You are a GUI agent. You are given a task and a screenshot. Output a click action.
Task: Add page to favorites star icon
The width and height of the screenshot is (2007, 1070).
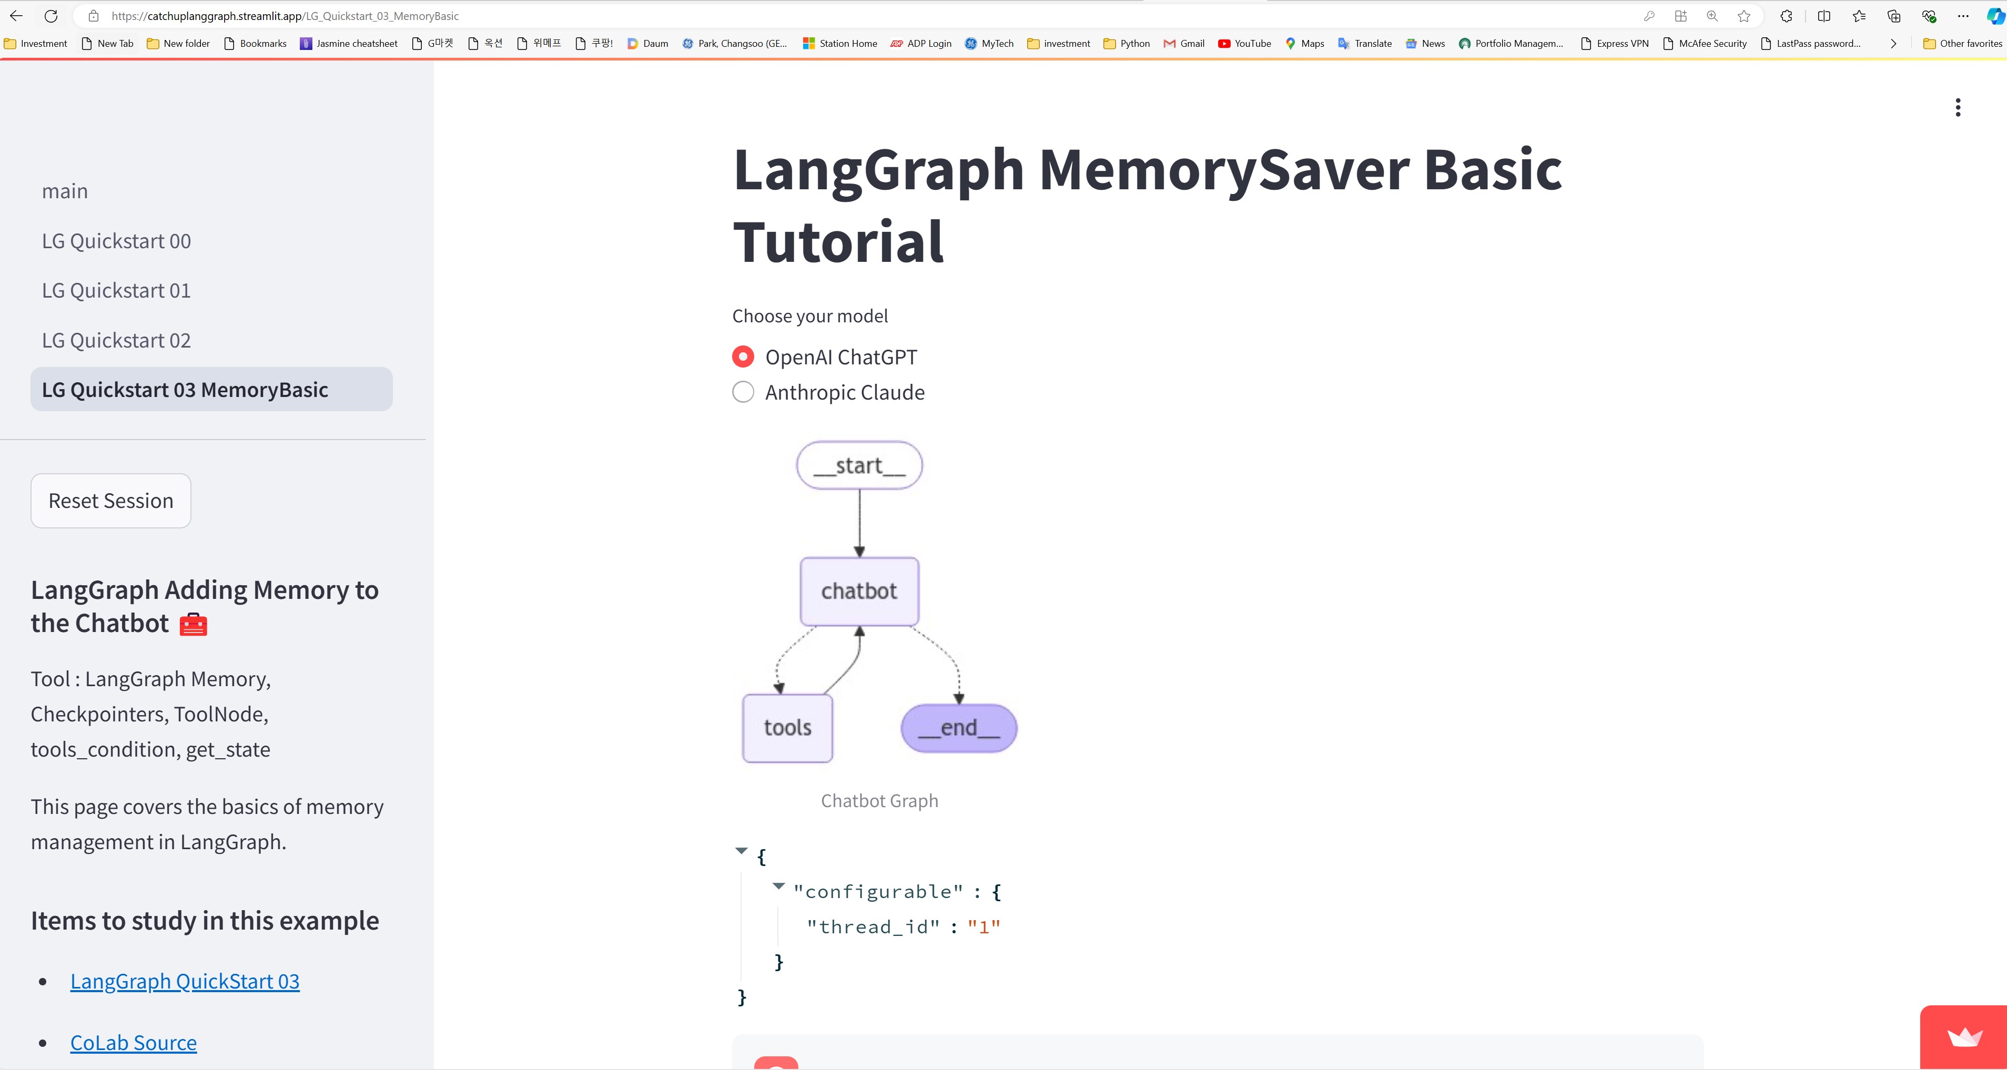click(1744, 16)
